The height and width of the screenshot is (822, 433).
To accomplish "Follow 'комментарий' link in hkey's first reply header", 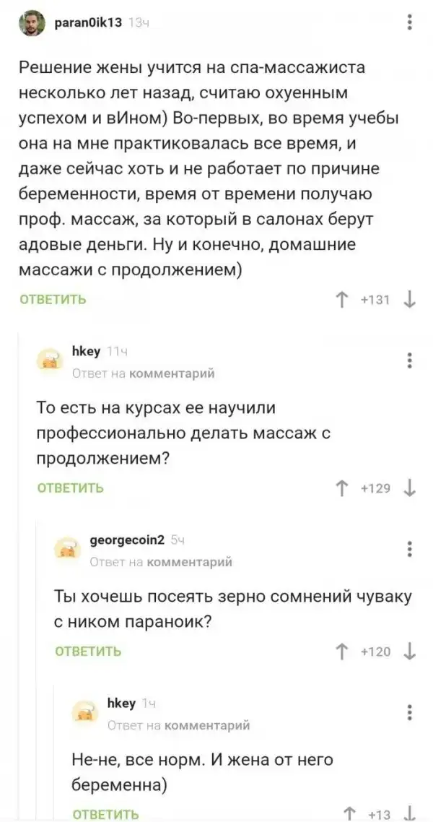I will 172,373.
